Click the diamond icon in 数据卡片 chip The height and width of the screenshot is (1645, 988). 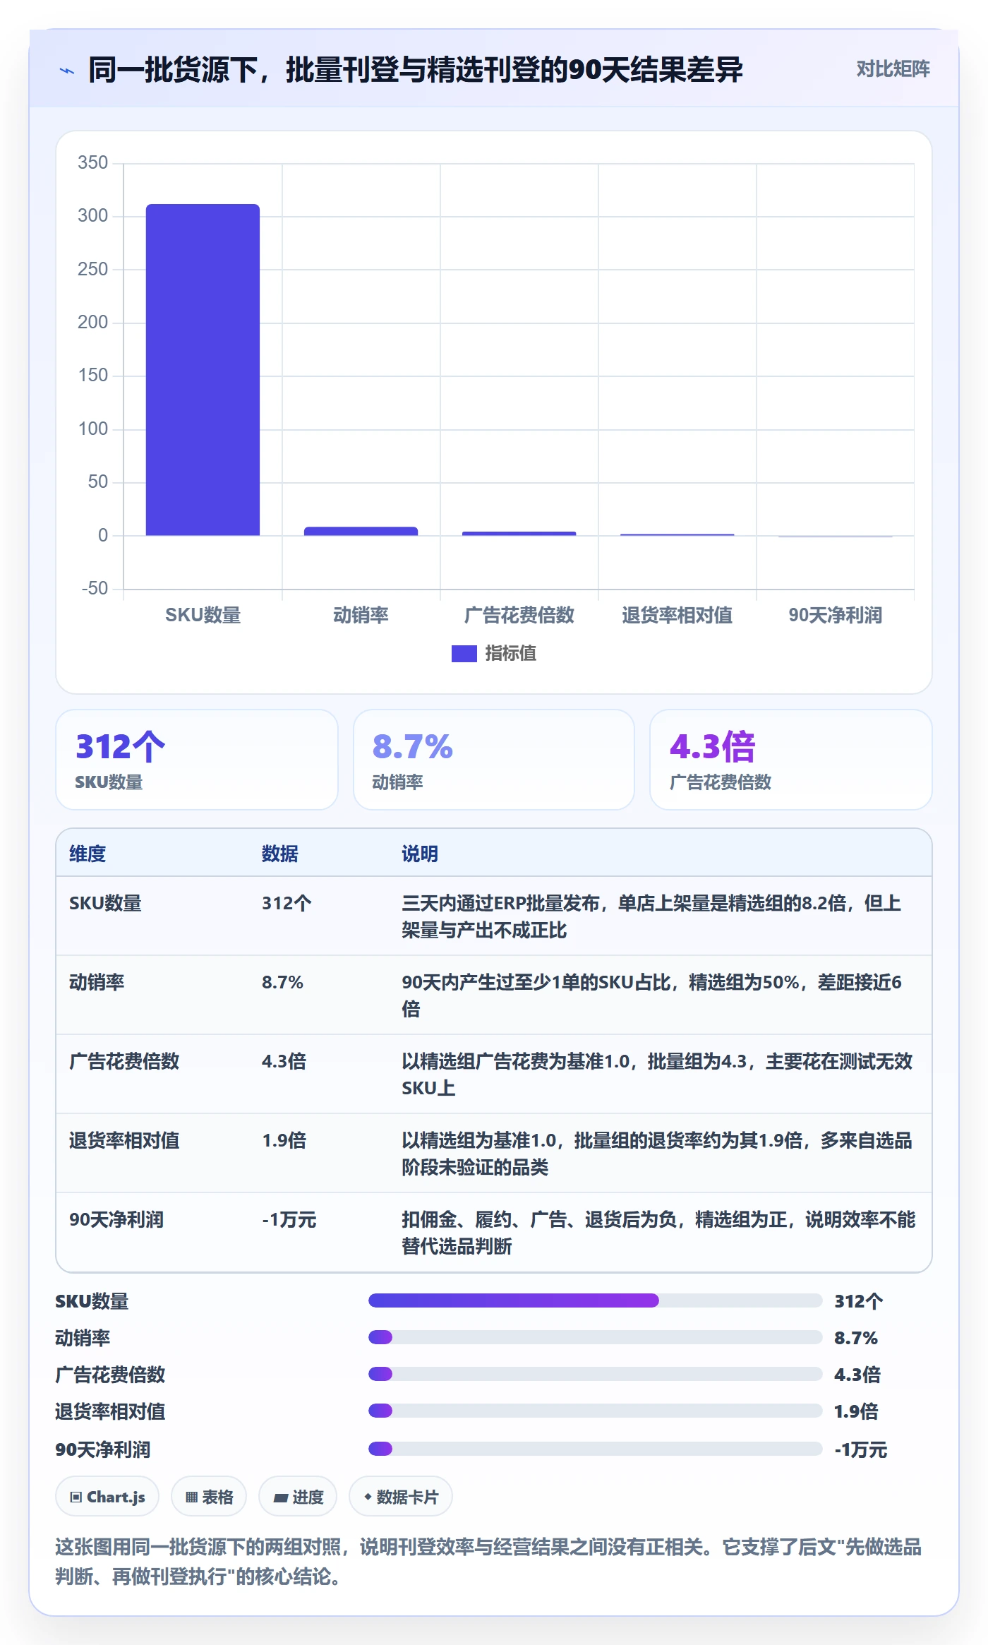point(368,1496)
